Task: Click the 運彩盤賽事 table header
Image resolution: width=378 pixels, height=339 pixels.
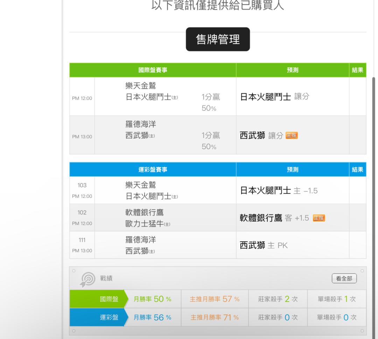Action: point(153,169)
